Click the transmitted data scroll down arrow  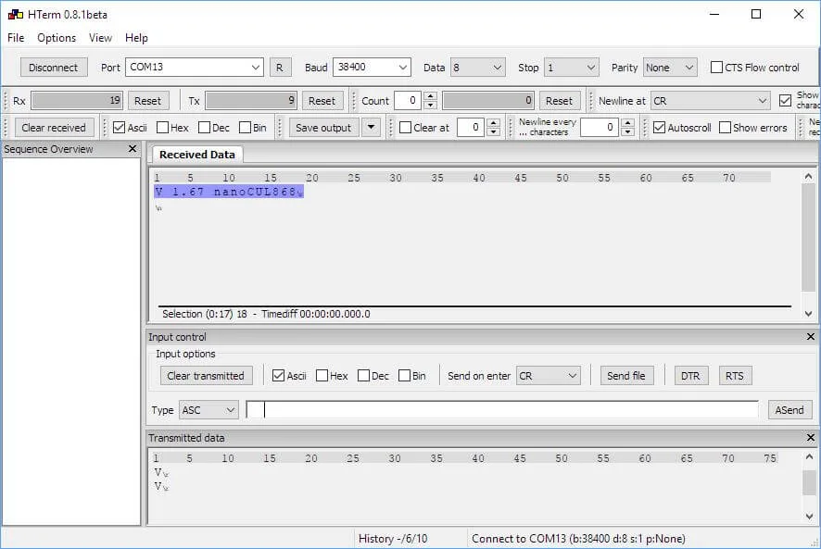[x=809, y=516]
